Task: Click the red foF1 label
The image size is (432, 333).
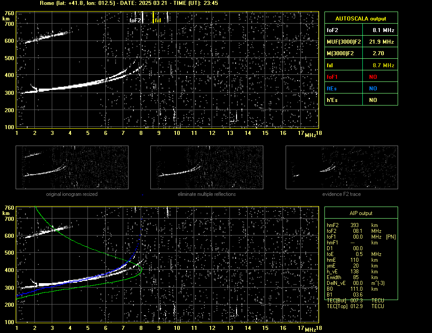Action: 332,77
